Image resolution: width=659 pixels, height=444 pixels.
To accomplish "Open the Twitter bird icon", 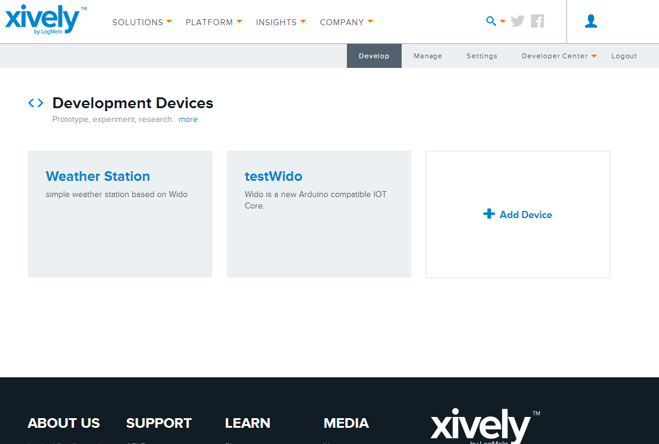I will tap(517, 21).
